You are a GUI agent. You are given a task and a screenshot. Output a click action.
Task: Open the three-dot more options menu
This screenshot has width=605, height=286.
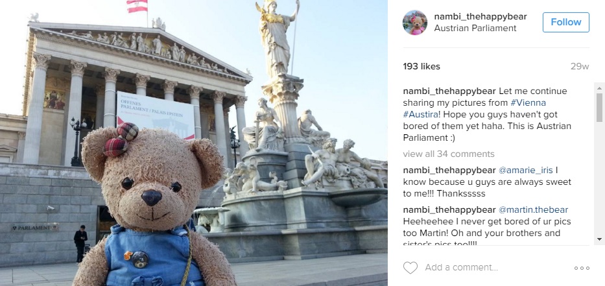[x=582, y=268]
